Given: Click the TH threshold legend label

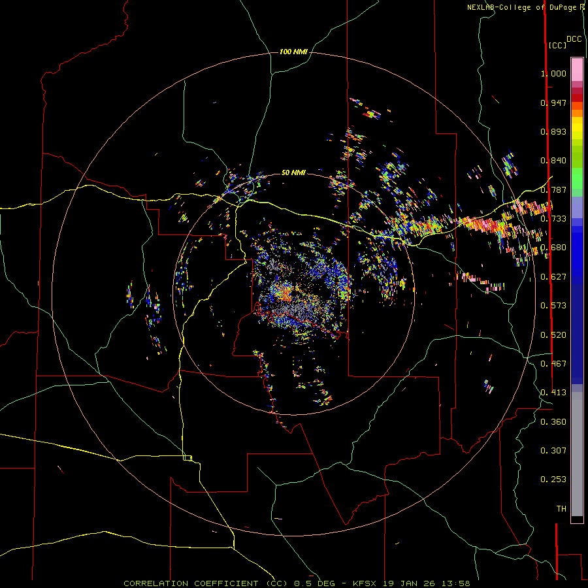Looking at the screenshot, I should [x=561, y=509].
